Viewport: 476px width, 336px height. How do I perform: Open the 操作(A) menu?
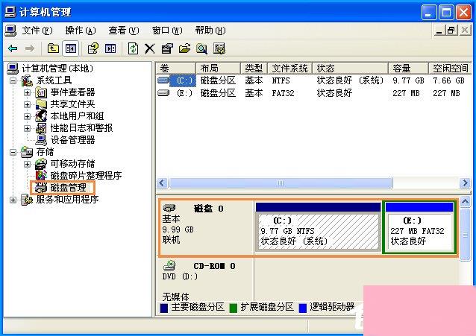81,31
